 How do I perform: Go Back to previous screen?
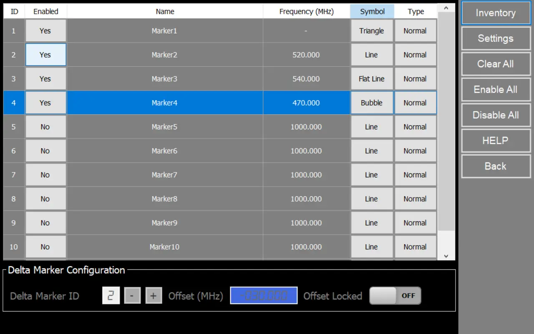pyautogui.click(x=495, y=166)
